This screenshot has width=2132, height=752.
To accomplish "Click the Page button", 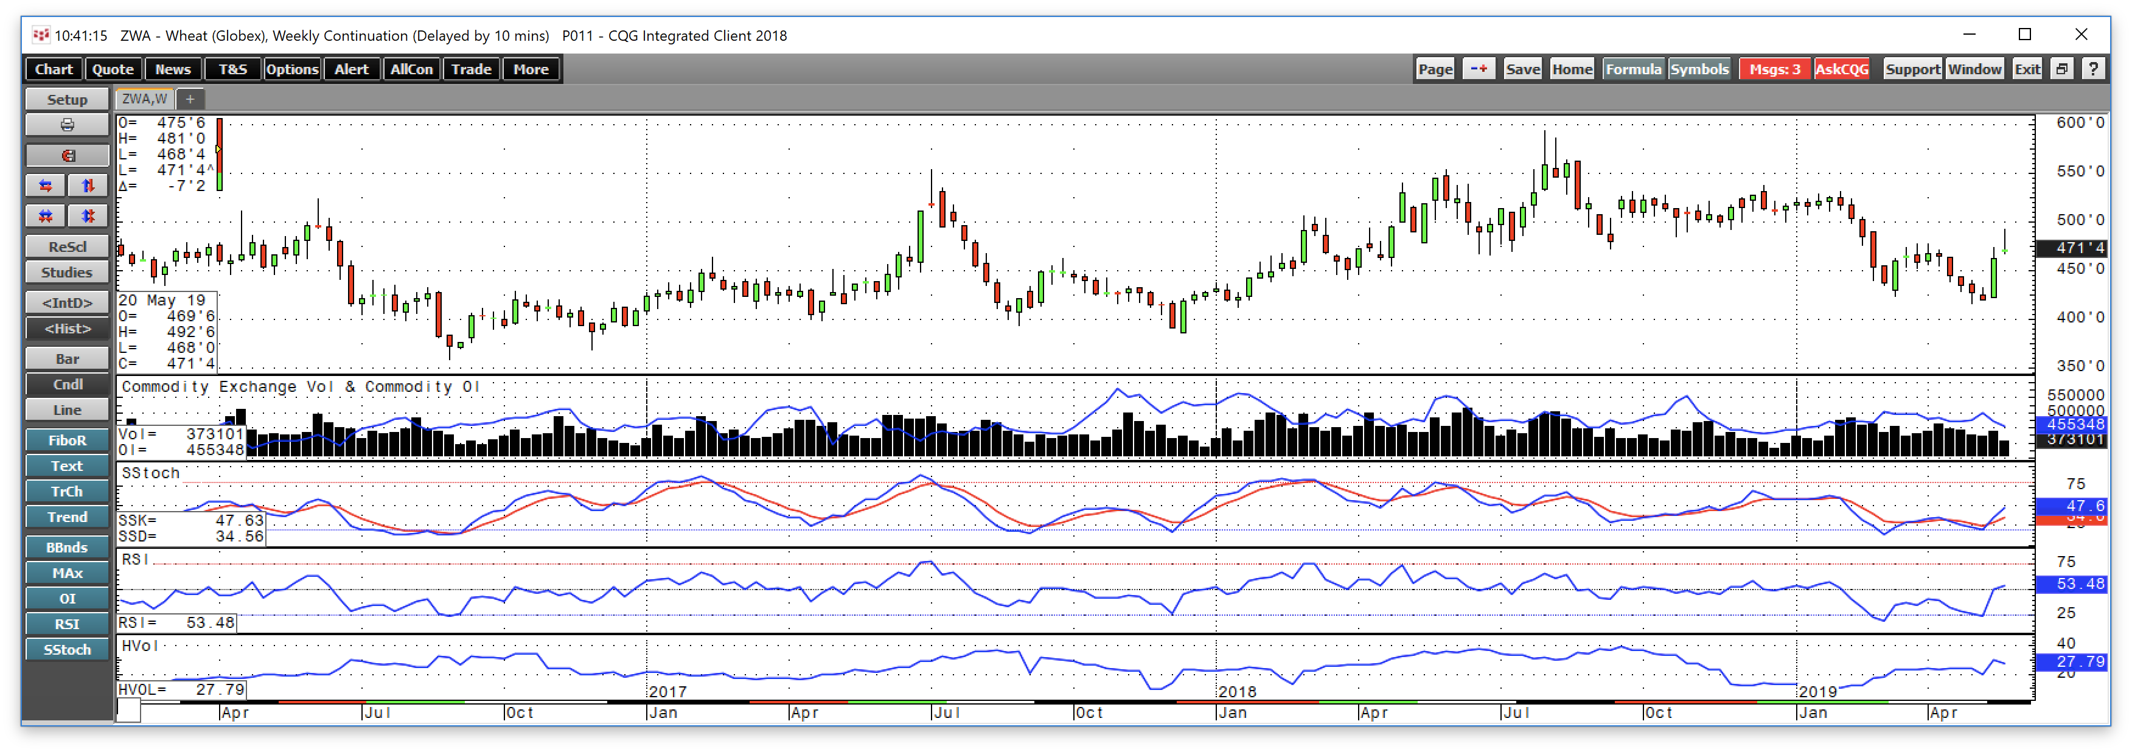I will point(1435,69).
